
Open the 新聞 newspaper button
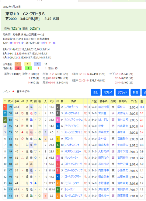click(x=135, y=92)
